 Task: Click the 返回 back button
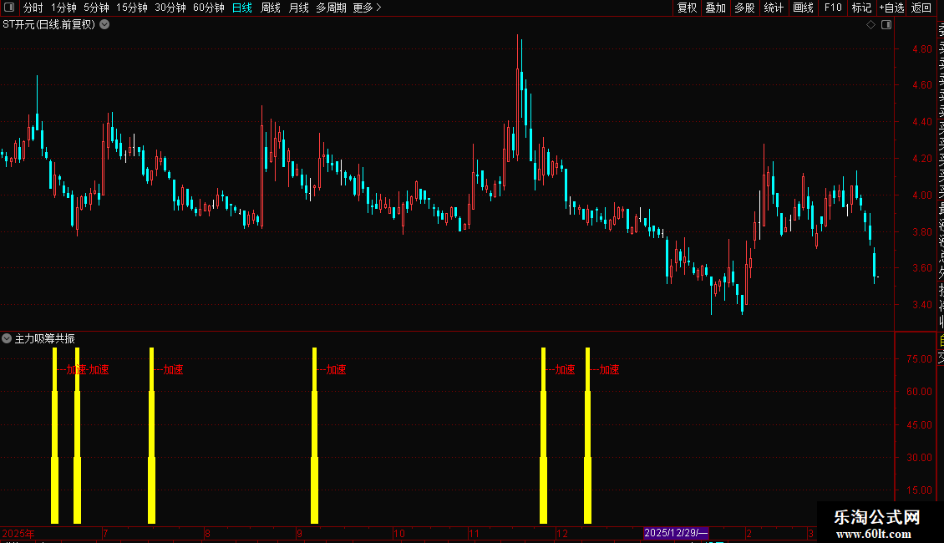[x=921, y=8]
